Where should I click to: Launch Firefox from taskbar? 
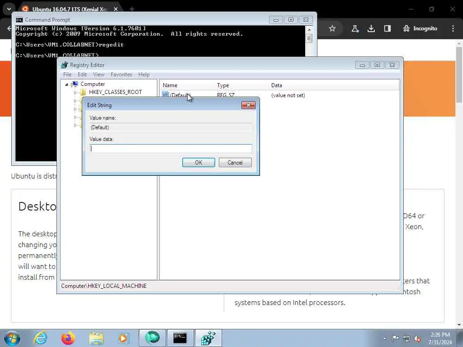click(68, 338)
